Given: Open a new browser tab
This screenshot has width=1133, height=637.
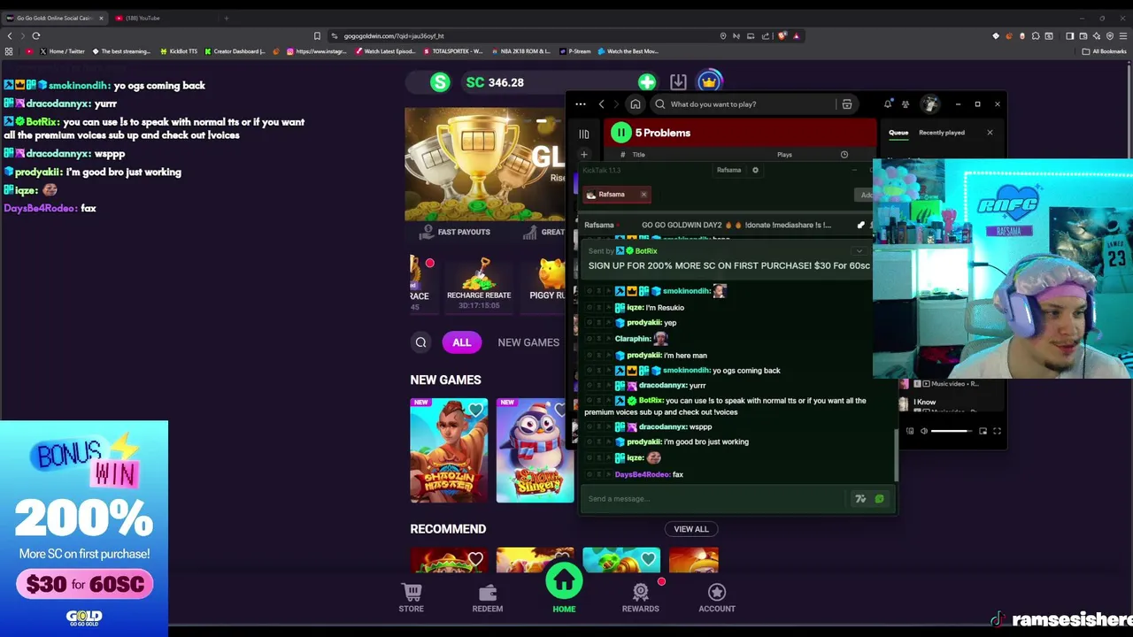Looking at the screenshot, I should pos(227,18).
